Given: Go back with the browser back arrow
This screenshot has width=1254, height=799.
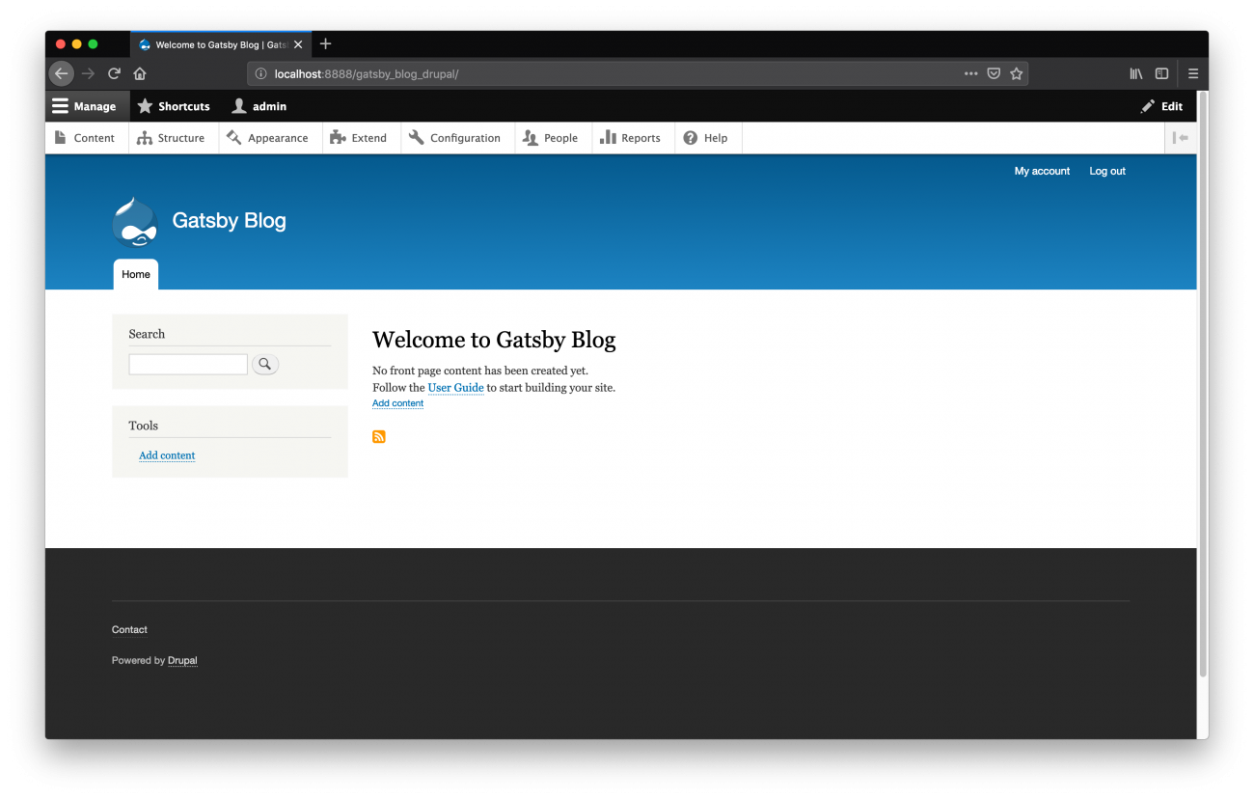Looking at the screenshot, I should 62,73.
